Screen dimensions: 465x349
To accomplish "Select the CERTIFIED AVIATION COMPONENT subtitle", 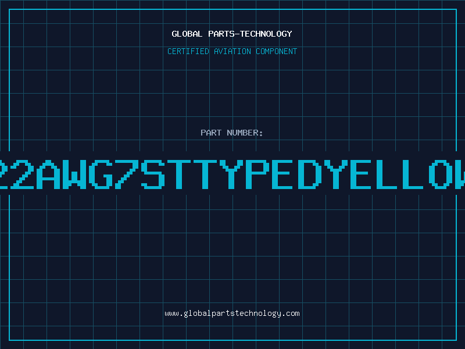I will click(232, 51).
